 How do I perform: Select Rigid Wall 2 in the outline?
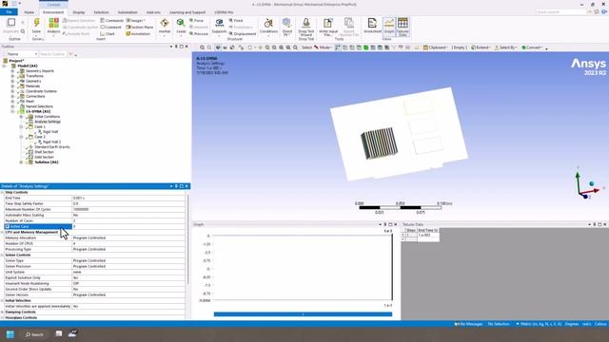click(51, 142)
